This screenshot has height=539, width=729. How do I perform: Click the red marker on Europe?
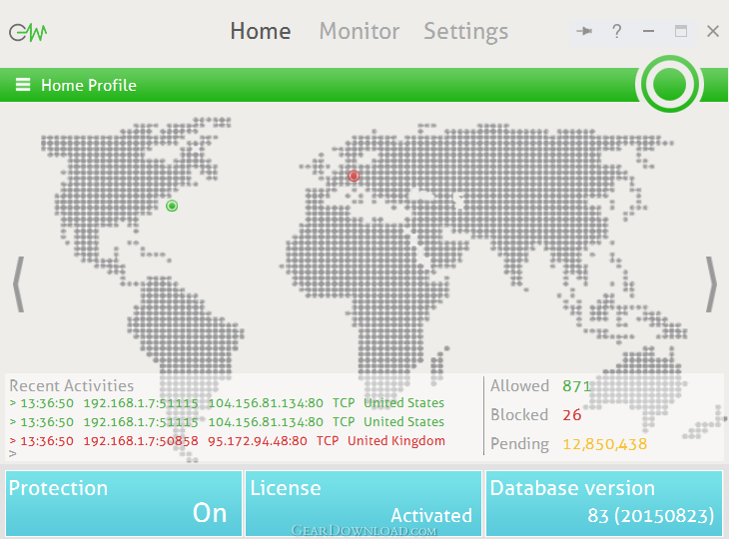coord(353,176)
